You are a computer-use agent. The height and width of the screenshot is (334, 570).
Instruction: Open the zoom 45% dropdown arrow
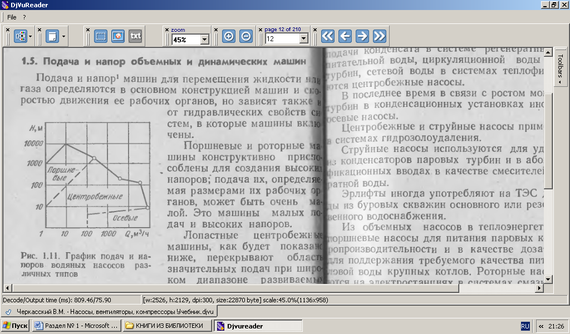click(205, 40)
